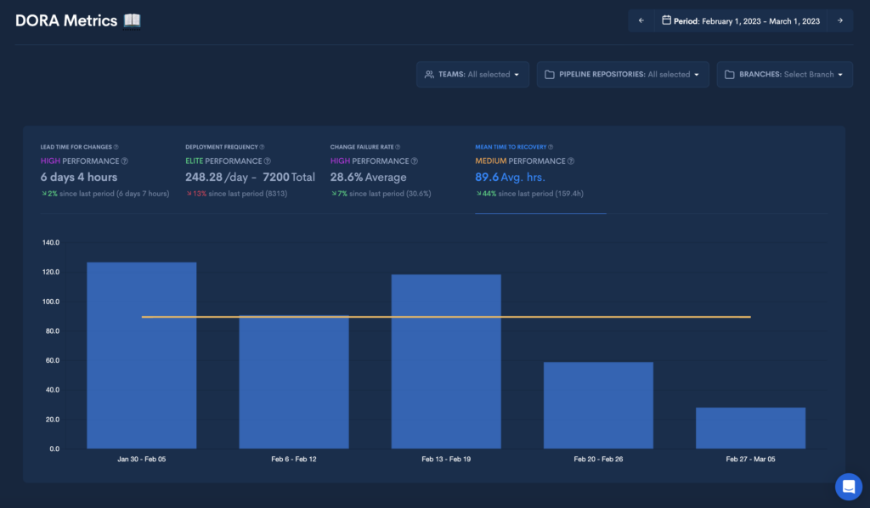
Task: Click the 'Jan 30 - Feb 05' axis label
Action: [x=142, y=460]
